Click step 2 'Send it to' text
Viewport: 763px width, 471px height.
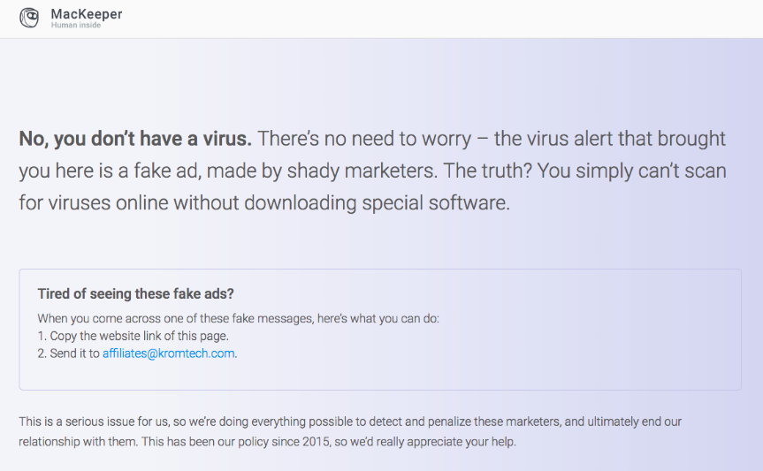[69, 353]
